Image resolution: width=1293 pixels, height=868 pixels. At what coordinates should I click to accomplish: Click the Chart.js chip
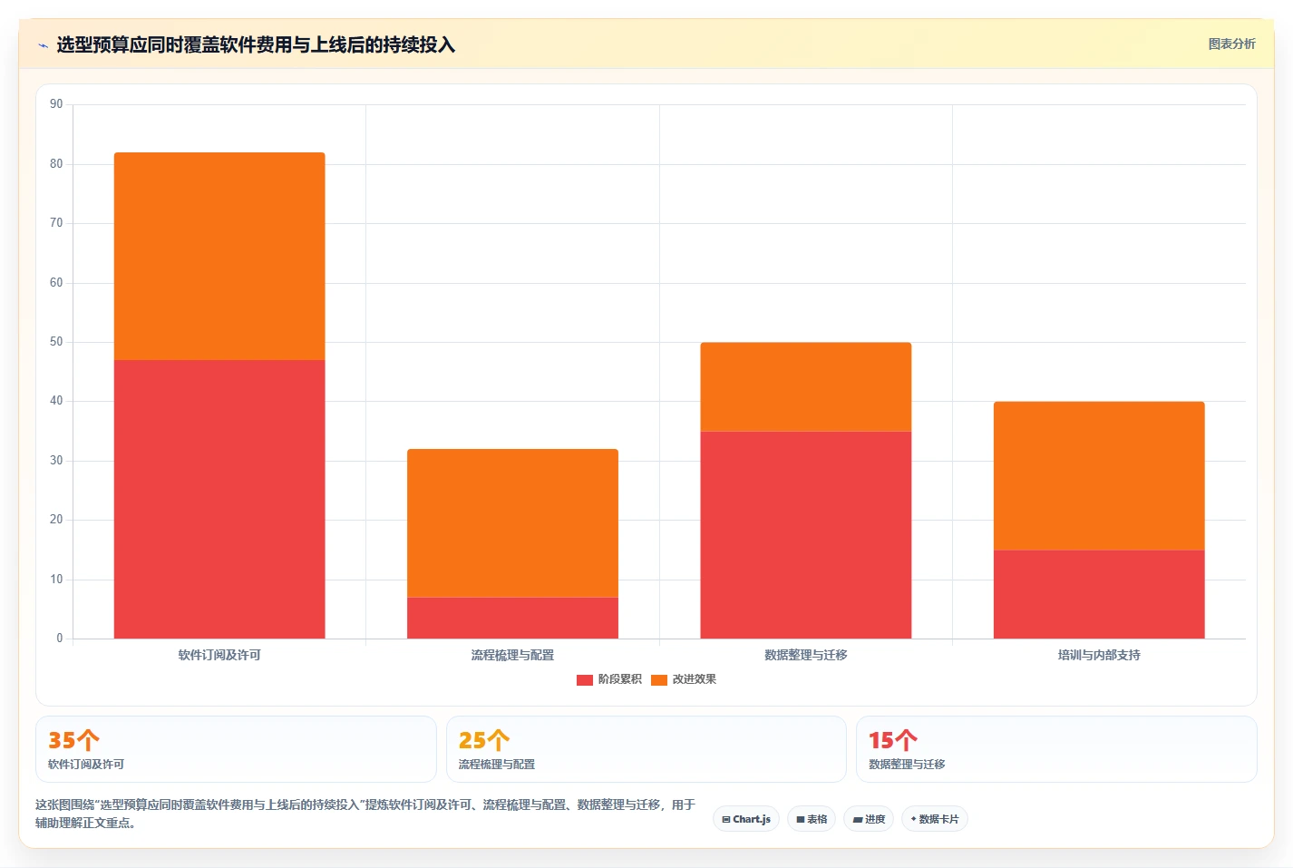746,819
